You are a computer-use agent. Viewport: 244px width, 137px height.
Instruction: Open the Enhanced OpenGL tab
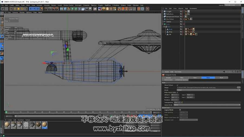(x=182, y=80)
